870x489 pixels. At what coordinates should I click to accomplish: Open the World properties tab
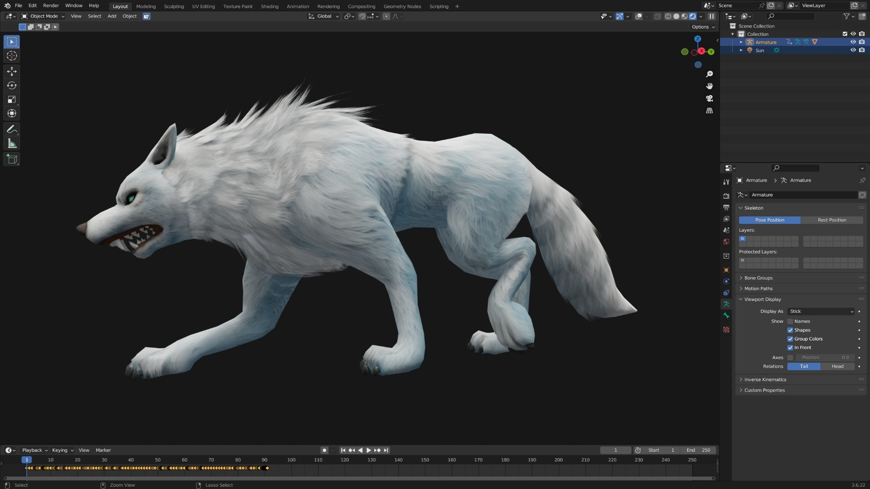pos(726,241)
